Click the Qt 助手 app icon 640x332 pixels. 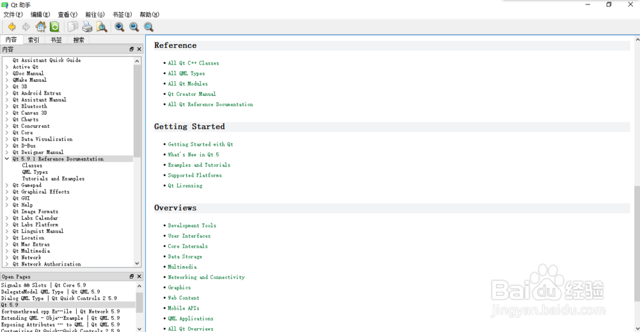click(x=5, y=5)
